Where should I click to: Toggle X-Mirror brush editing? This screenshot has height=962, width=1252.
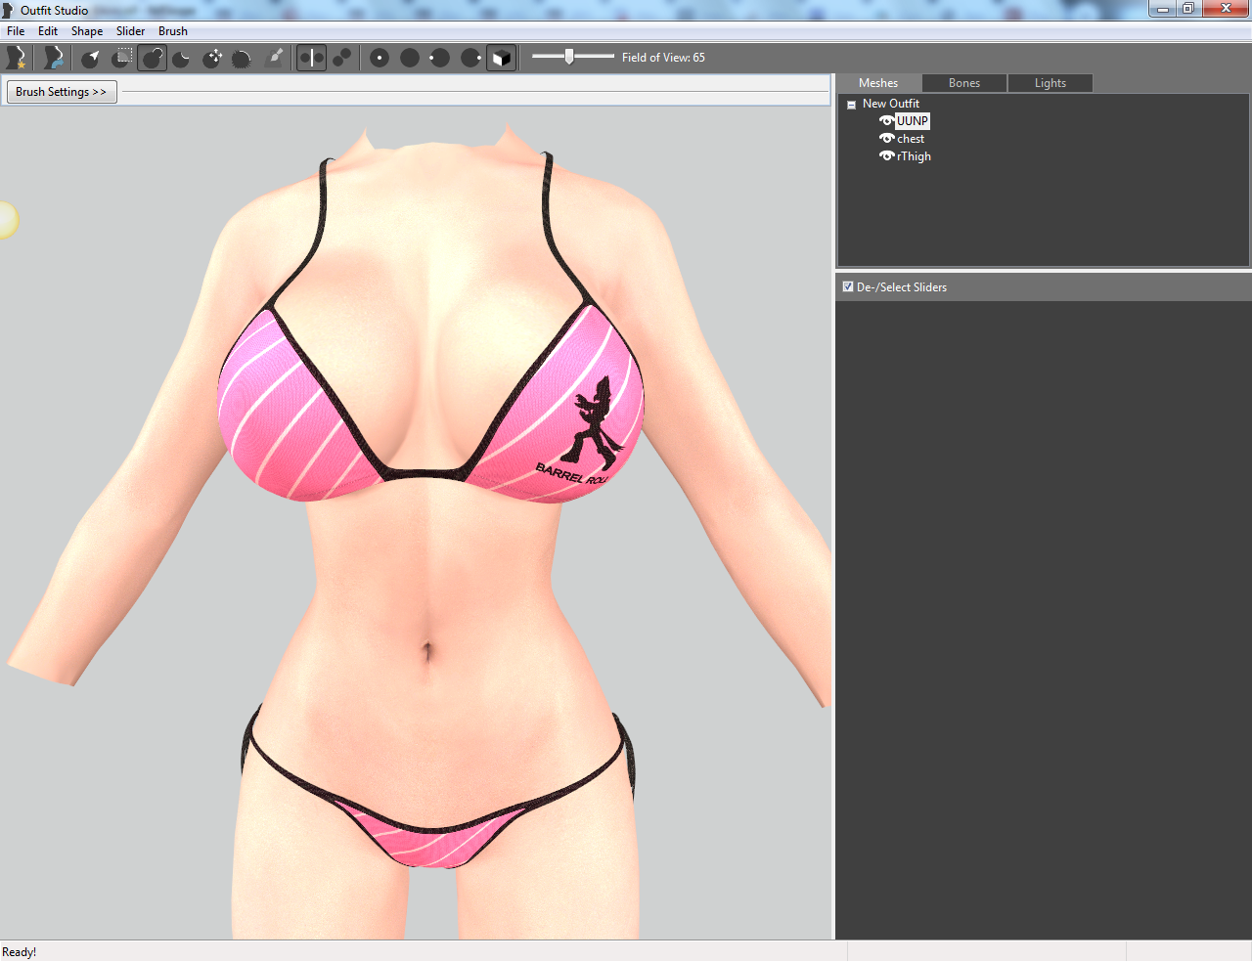pyautogui.click(x=311, y=58)
